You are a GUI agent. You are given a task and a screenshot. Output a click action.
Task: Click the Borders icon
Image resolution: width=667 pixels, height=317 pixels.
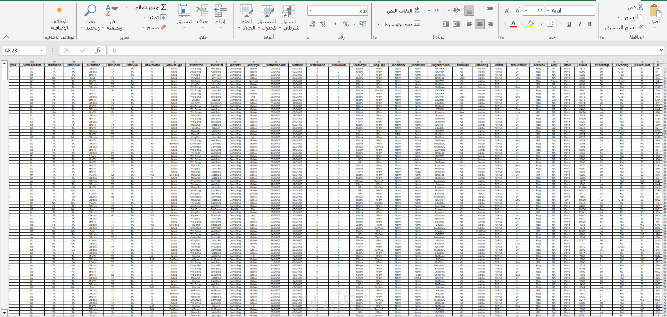tap(550, 24)
